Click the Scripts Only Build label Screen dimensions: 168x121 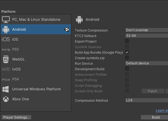tap(89, 91)
